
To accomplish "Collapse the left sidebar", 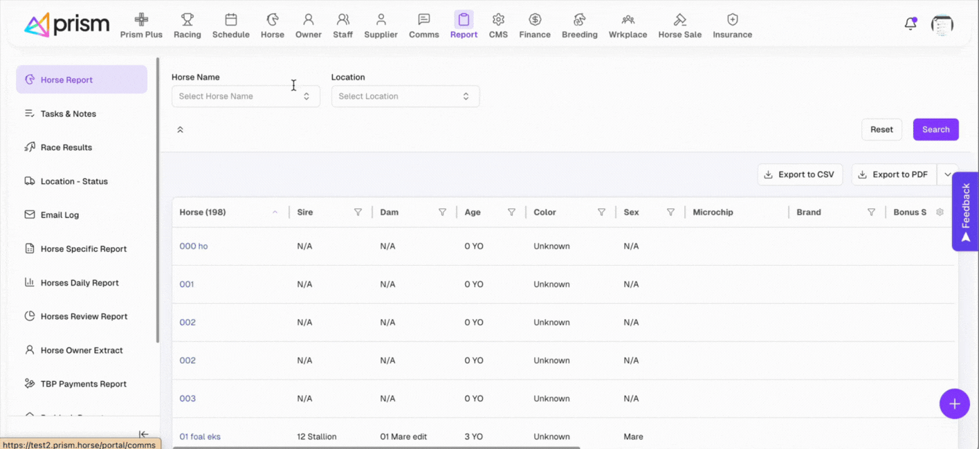I will [x=143, y=434].
